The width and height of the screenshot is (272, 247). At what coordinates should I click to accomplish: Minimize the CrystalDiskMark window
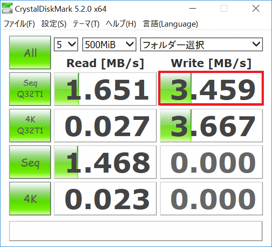tap(192, 8)
